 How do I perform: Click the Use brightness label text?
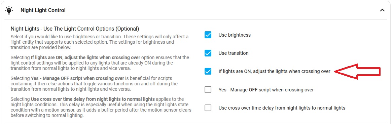pos(235,35)
